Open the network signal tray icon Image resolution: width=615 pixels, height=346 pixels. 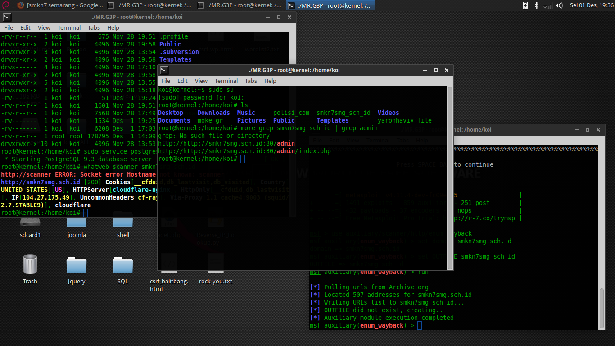(x=548, y=6)
